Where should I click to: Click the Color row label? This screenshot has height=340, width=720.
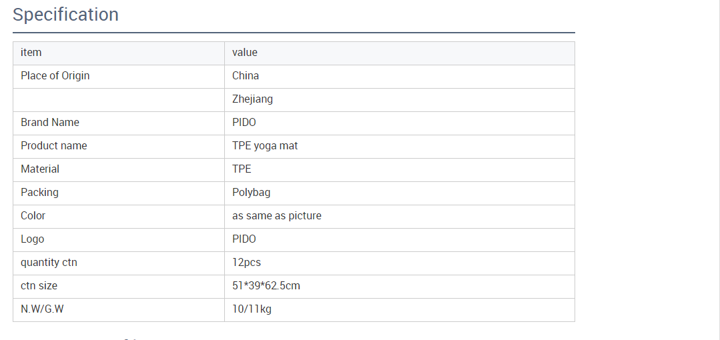33,216
